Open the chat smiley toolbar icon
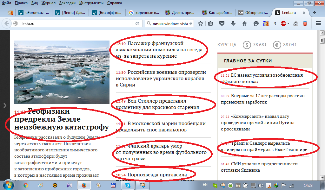Image resolution: width=325 pixels, height=190 pixels. click(256, 23)
